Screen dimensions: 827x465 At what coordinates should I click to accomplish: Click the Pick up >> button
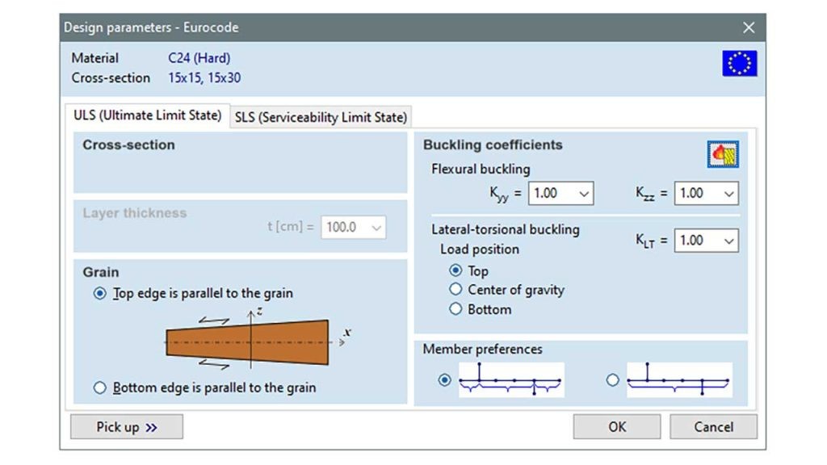127,427
